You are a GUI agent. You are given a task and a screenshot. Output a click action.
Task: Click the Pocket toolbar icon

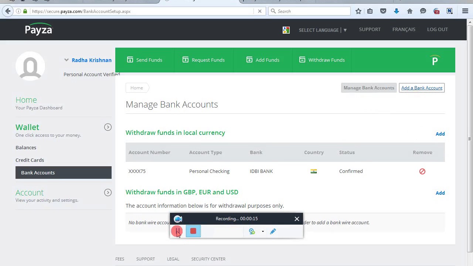[383, 11]
